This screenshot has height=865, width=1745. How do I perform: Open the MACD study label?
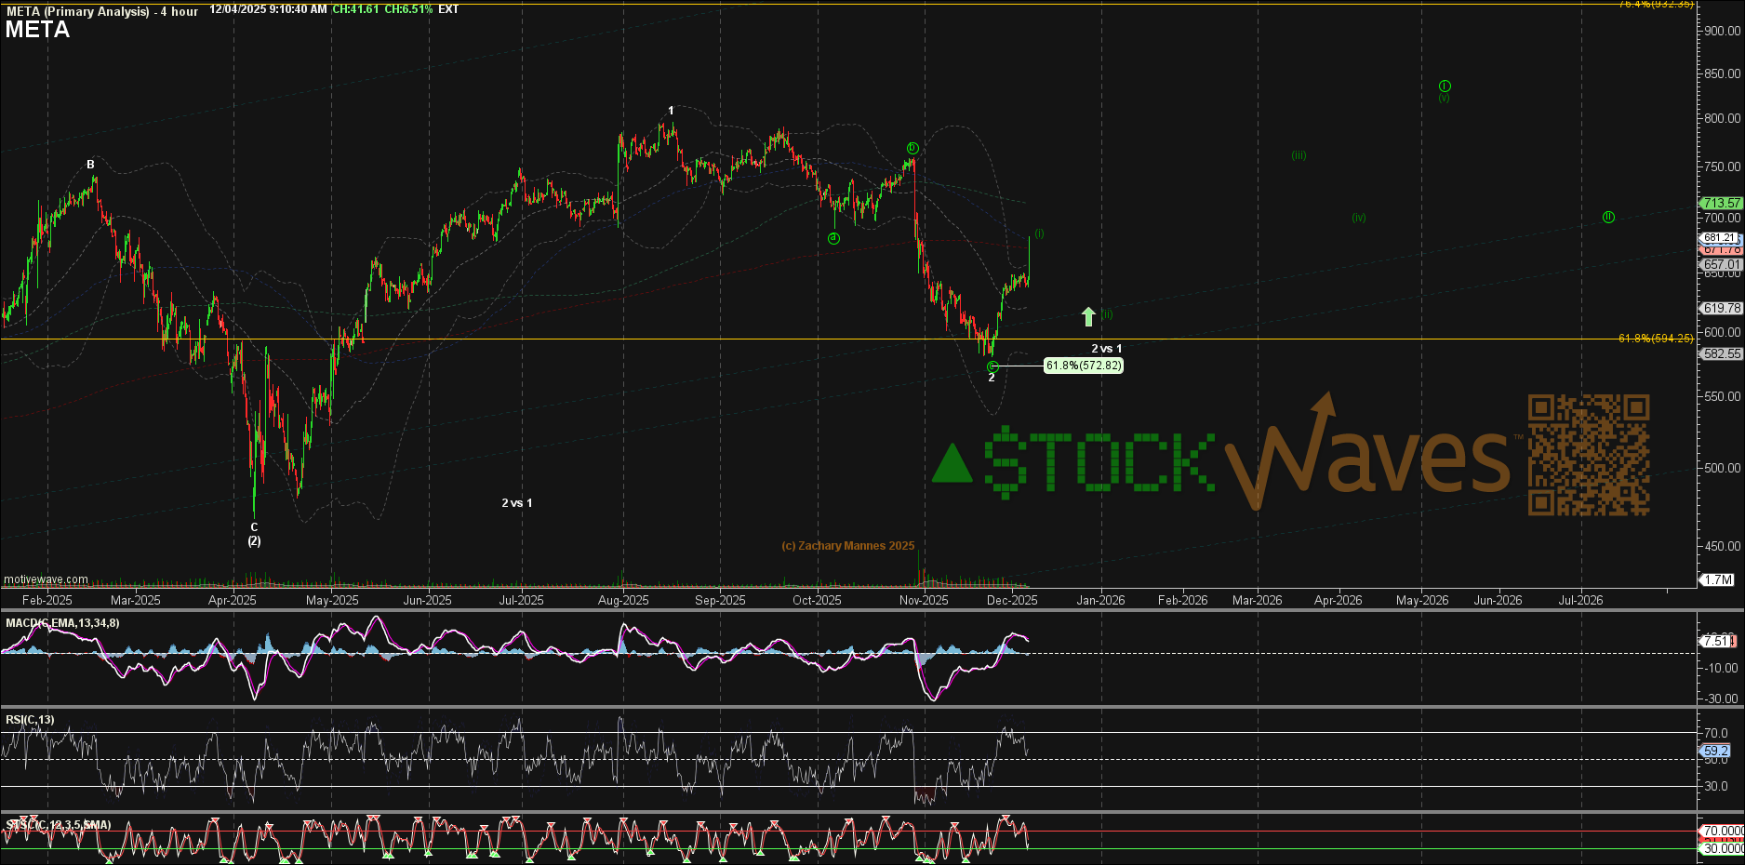point(62,623)
